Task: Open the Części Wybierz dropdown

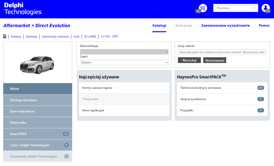Action: [x=124, y=62]
